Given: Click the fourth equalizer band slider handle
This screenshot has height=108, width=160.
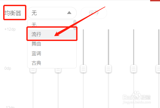Looking at the screenshot, I should click(108, 69).
